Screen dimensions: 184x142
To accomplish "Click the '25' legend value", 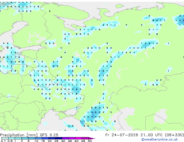I will point(56,141).
